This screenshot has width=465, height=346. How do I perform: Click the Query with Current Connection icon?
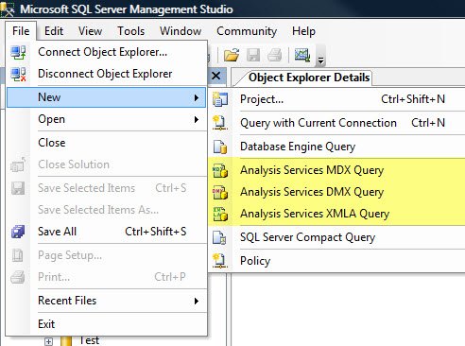[x=220, y=123]
